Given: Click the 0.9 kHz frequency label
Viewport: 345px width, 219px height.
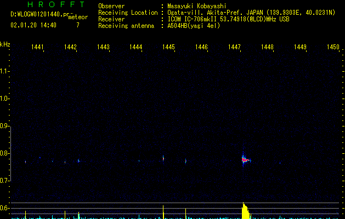Looking at the screenshot, I should tap(4, 126).
